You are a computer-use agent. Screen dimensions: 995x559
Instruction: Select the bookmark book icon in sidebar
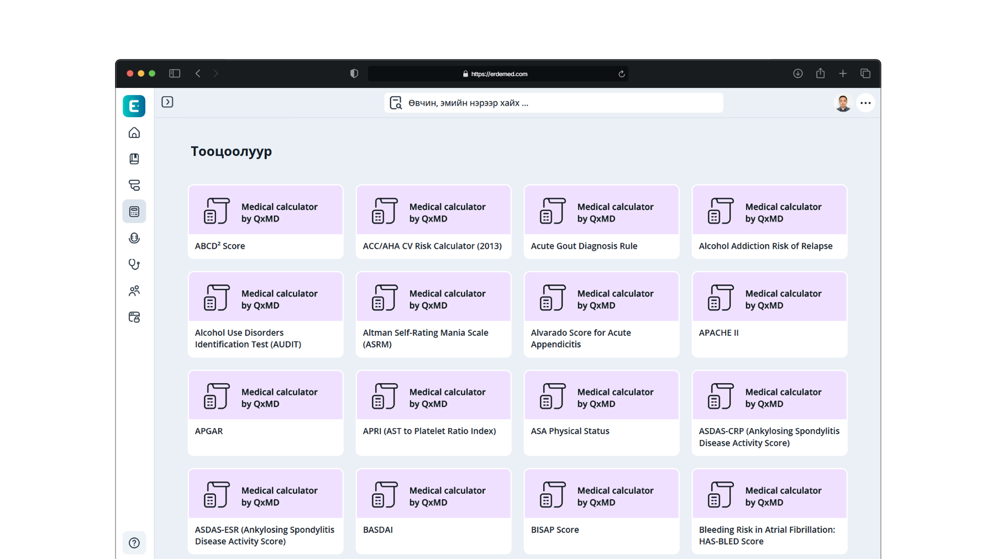[x=134, y=159]
